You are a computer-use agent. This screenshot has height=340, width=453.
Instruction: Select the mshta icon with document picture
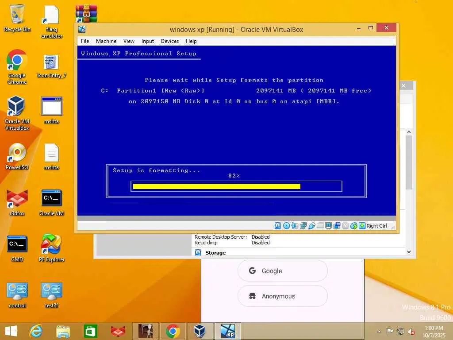(x=51, y=157)
